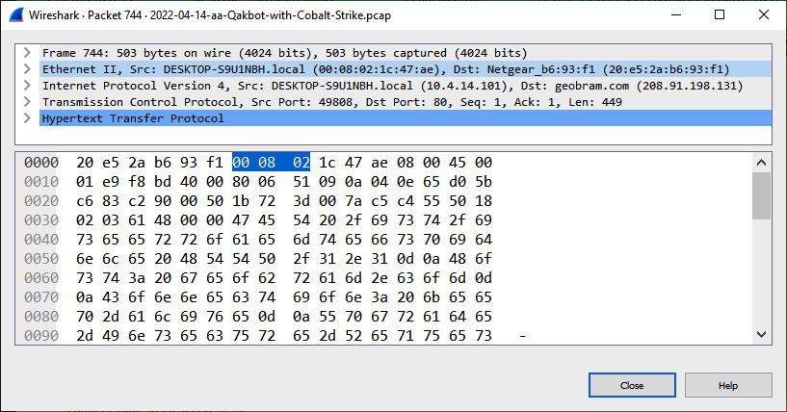787x412 pixels.
Task: Expand the Transmission Control Protocol row
Action: [28, 102]
